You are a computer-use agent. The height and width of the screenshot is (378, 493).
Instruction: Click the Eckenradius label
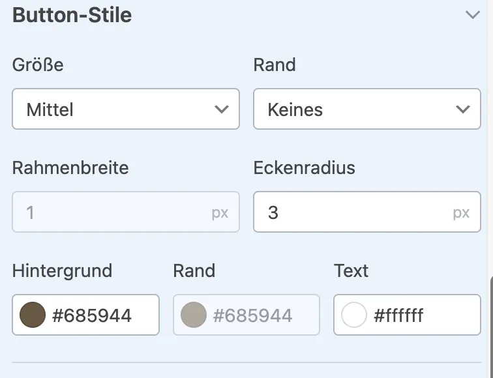pyautogui.click(x=304, y=167)
